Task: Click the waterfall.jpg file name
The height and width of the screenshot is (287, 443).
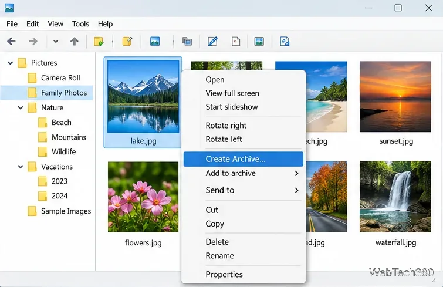Action: [x=395, y=242]
